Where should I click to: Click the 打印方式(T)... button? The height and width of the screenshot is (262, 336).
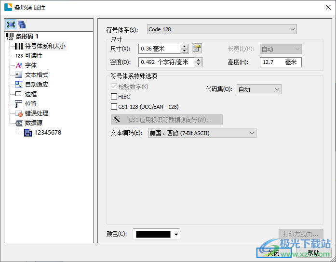point(301,234)
